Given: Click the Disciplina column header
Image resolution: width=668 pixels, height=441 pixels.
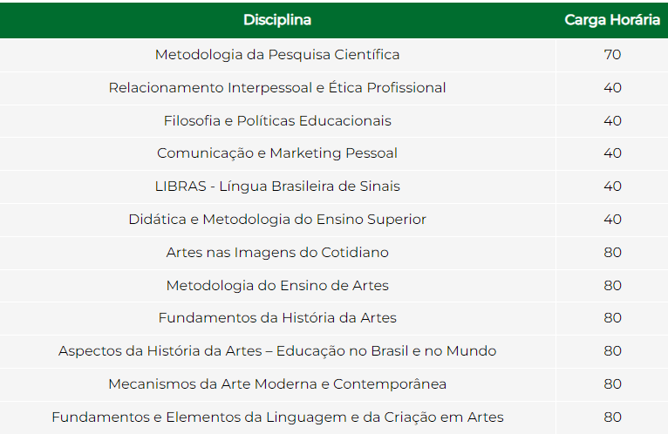Looking at the screenshot, I should tap(277, 20).
